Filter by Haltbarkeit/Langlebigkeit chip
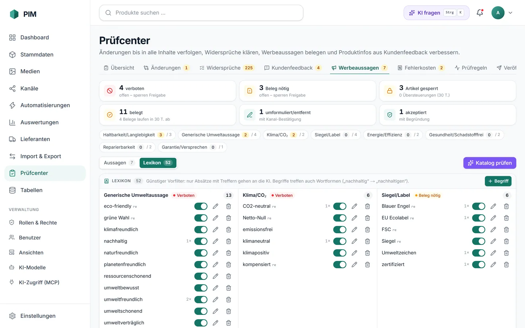 coord(137,135)
